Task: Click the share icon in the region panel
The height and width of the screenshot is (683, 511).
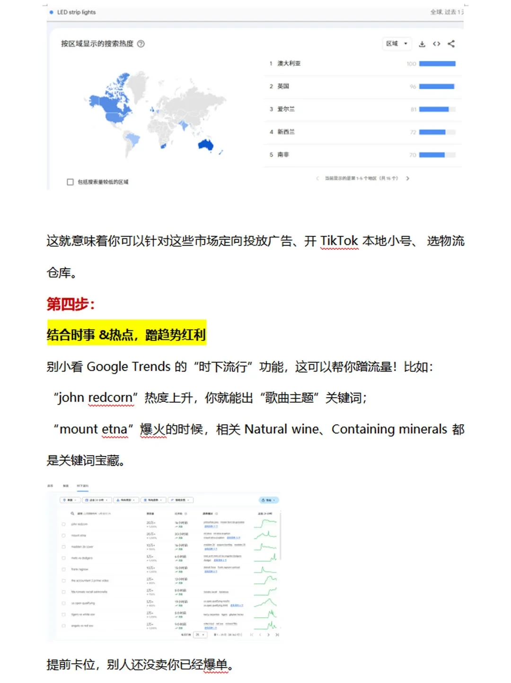Action: 451,44
